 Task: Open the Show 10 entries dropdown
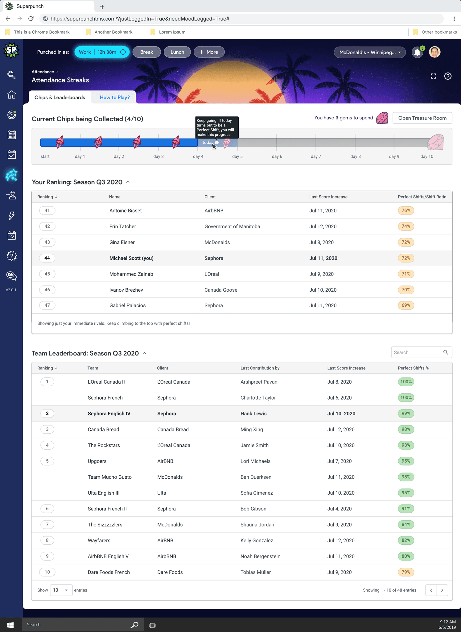point(61,590)
